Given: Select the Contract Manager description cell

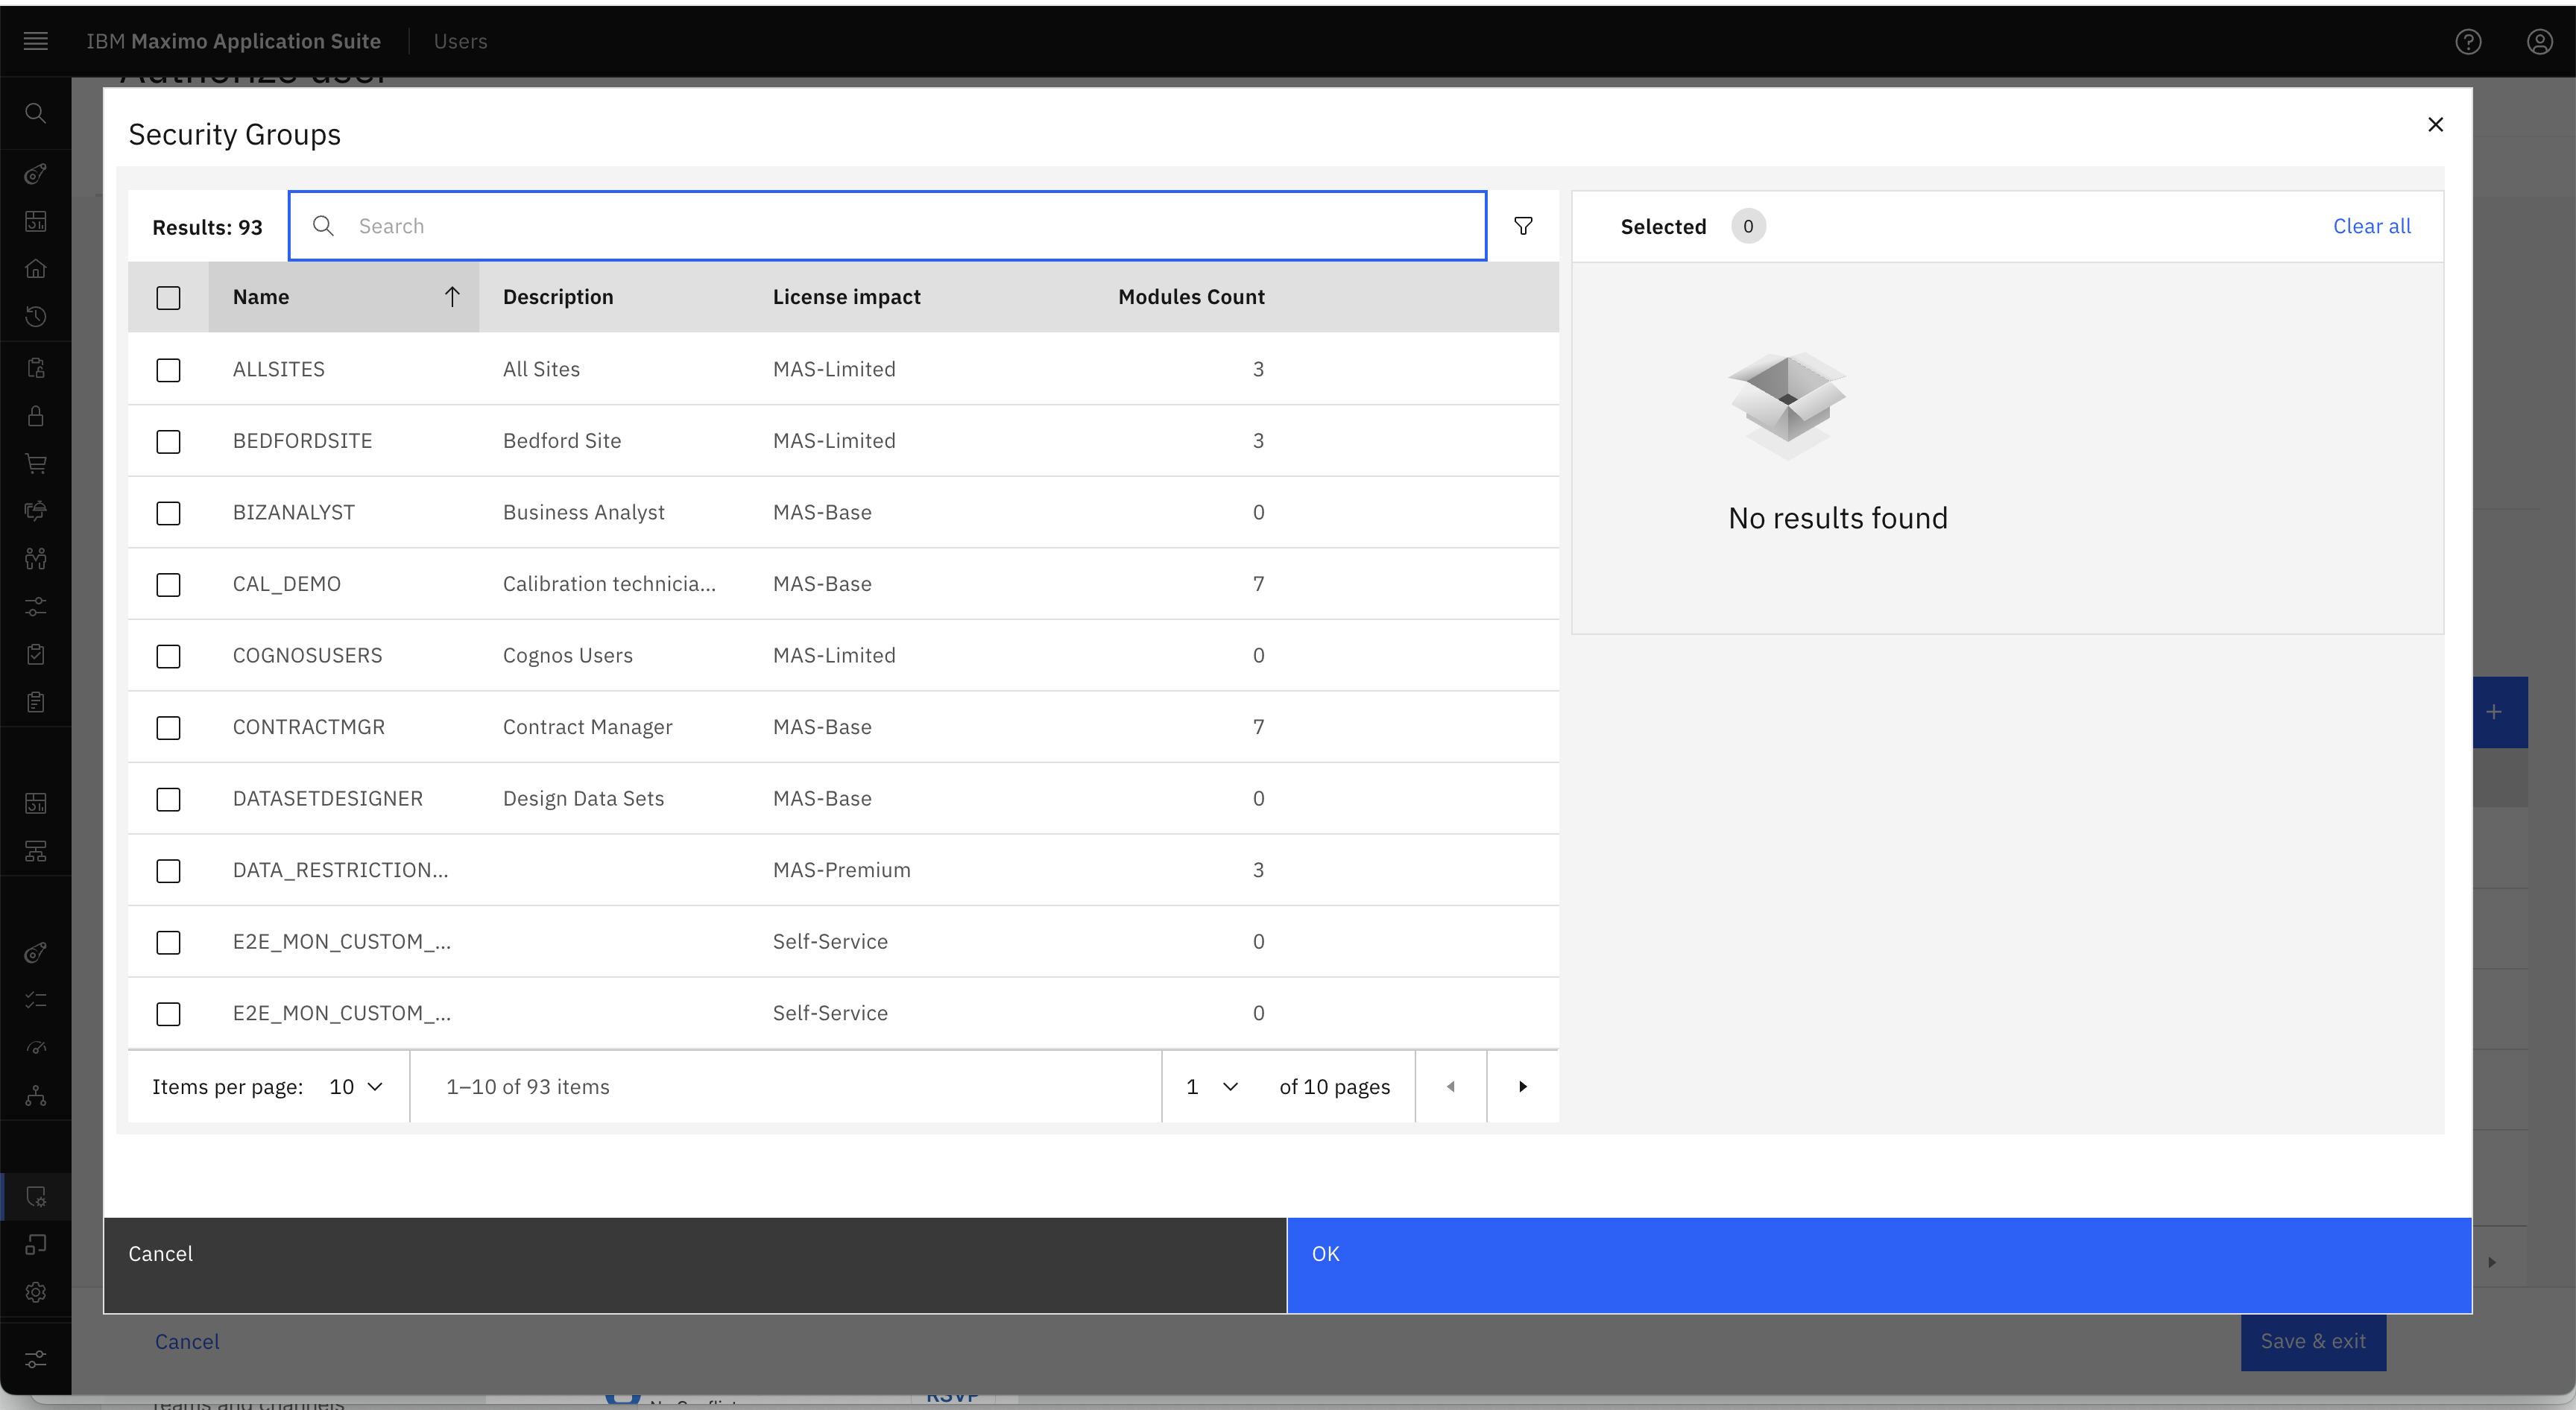Looking at the screenshot, I should [588, 727].
